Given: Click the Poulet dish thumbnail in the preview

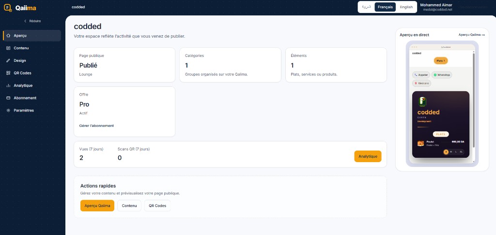Looking at the screenshot, I should [420, 143].
